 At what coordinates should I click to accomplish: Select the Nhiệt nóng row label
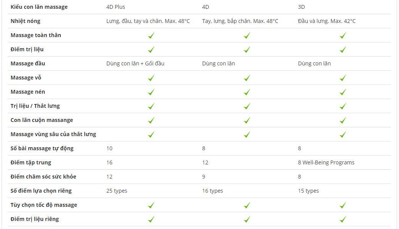pos(25,21)
